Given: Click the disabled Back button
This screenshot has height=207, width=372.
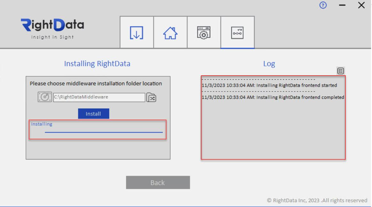Looking at the screenshot, I should (x=158, y=182).
